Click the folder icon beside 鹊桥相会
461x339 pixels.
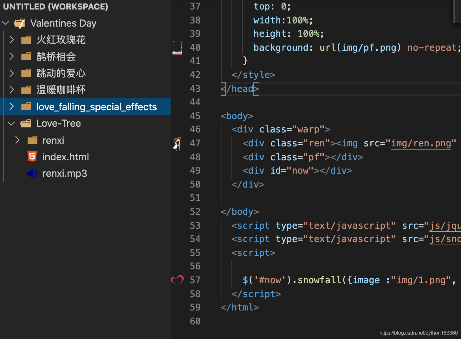coord(26,56)
